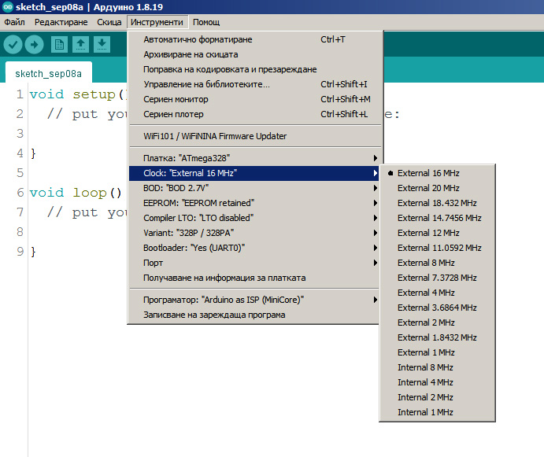
Task: Click the Upload arrow toolbar icon
Action: [34, 45]
